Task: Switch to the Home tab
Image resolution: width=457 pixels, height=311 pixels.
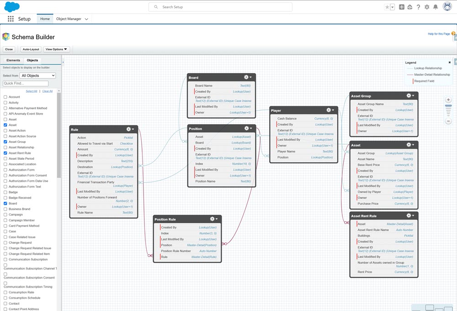Action: pos(45,19)
